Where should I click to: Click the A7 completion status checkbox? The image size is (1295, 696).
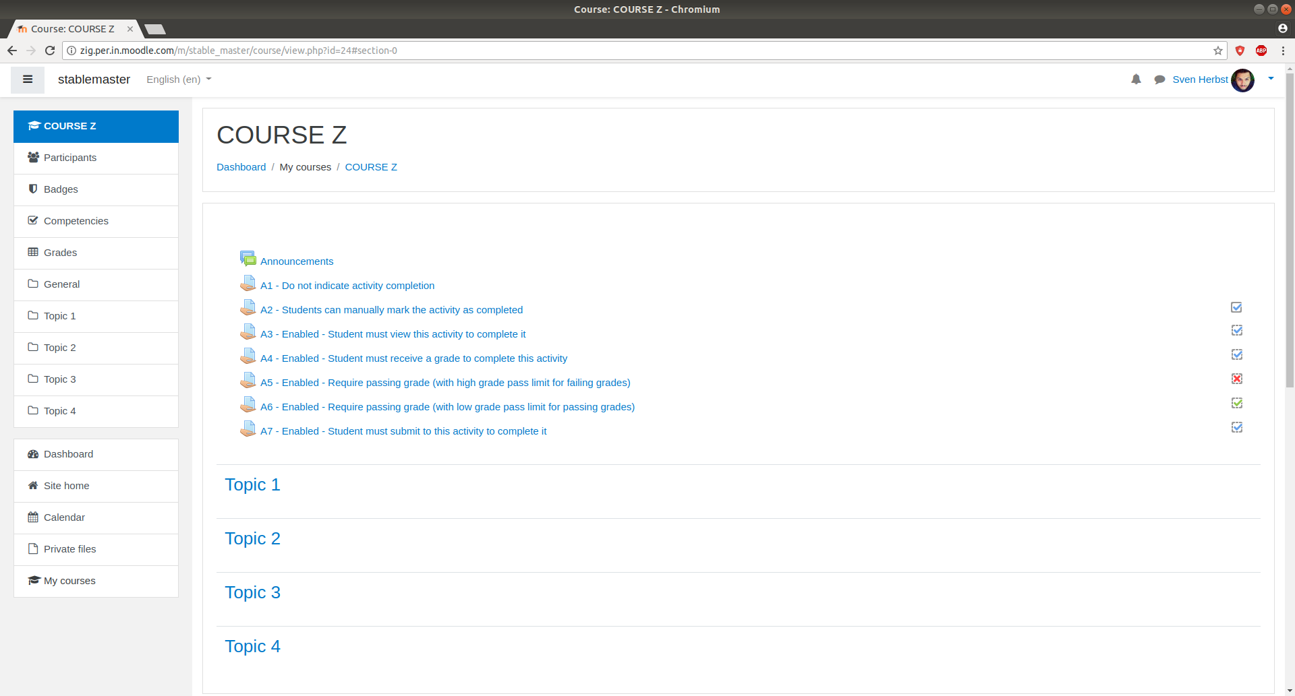1236,427
